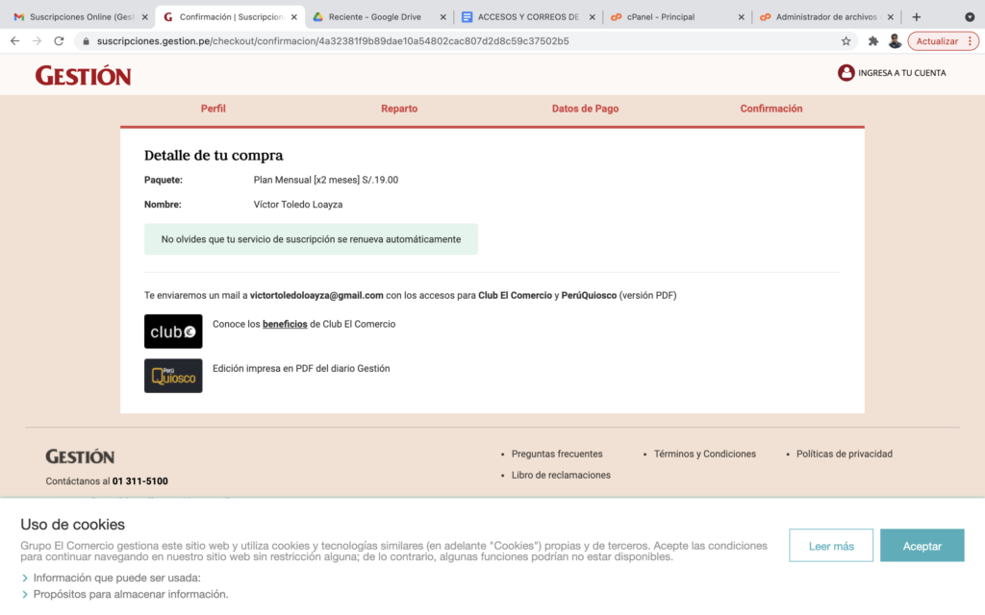Close the ACCESOS Y CORREOS tab
Screen dimensions: 985x615
click(592, 17)
